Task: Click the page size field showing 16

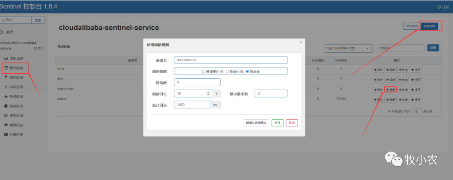Action: click(417, 111)
